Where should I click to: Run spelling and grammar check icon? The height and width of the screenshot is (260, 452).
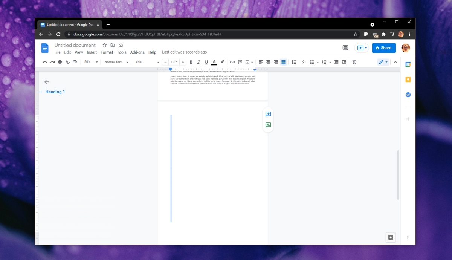click(x=68, y=62)
